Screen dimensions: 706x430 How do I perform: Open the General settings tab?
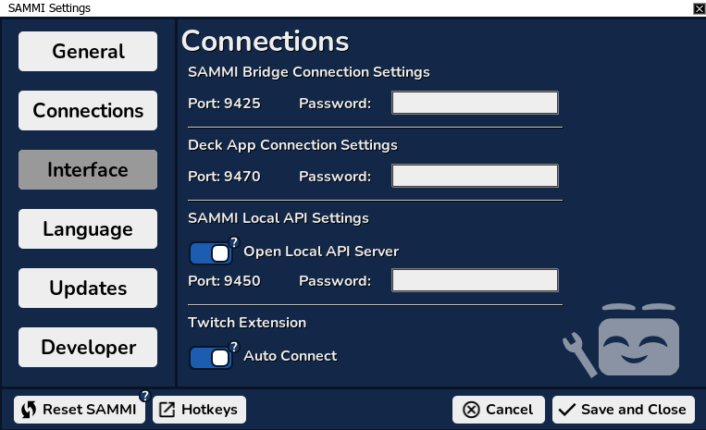(88, 51)
